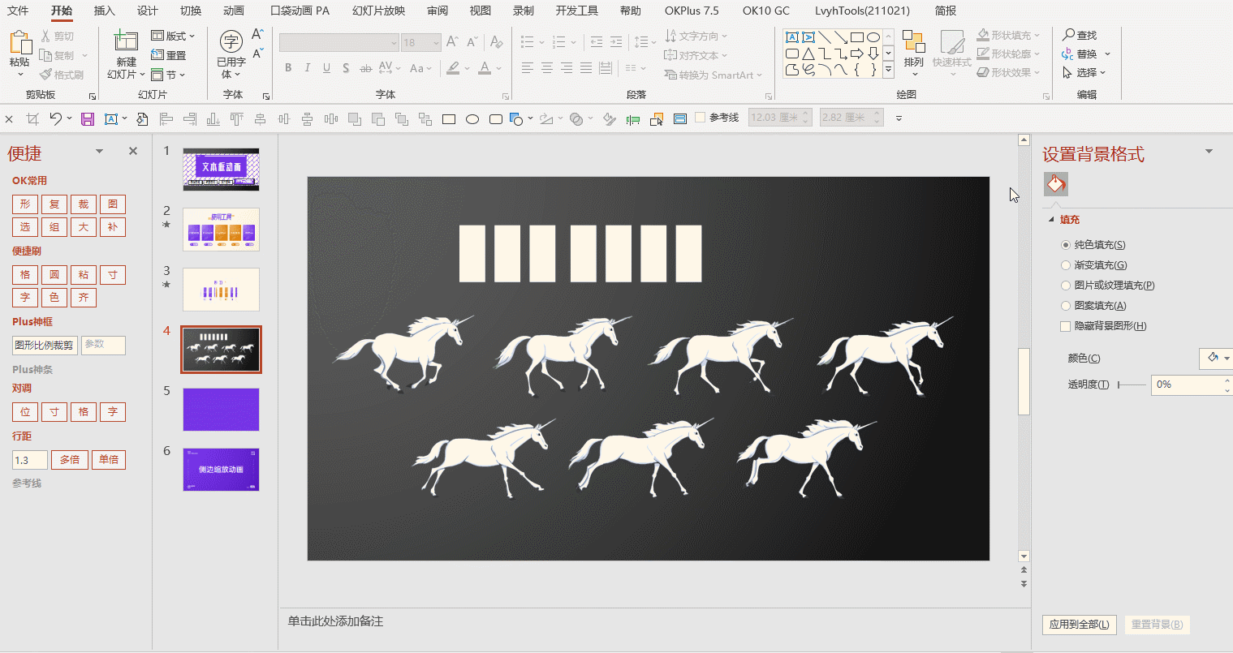This screenshot has height=653, width=1233.
Task: Click the Paste clipboard icon
Action: [x=20, y=43]
